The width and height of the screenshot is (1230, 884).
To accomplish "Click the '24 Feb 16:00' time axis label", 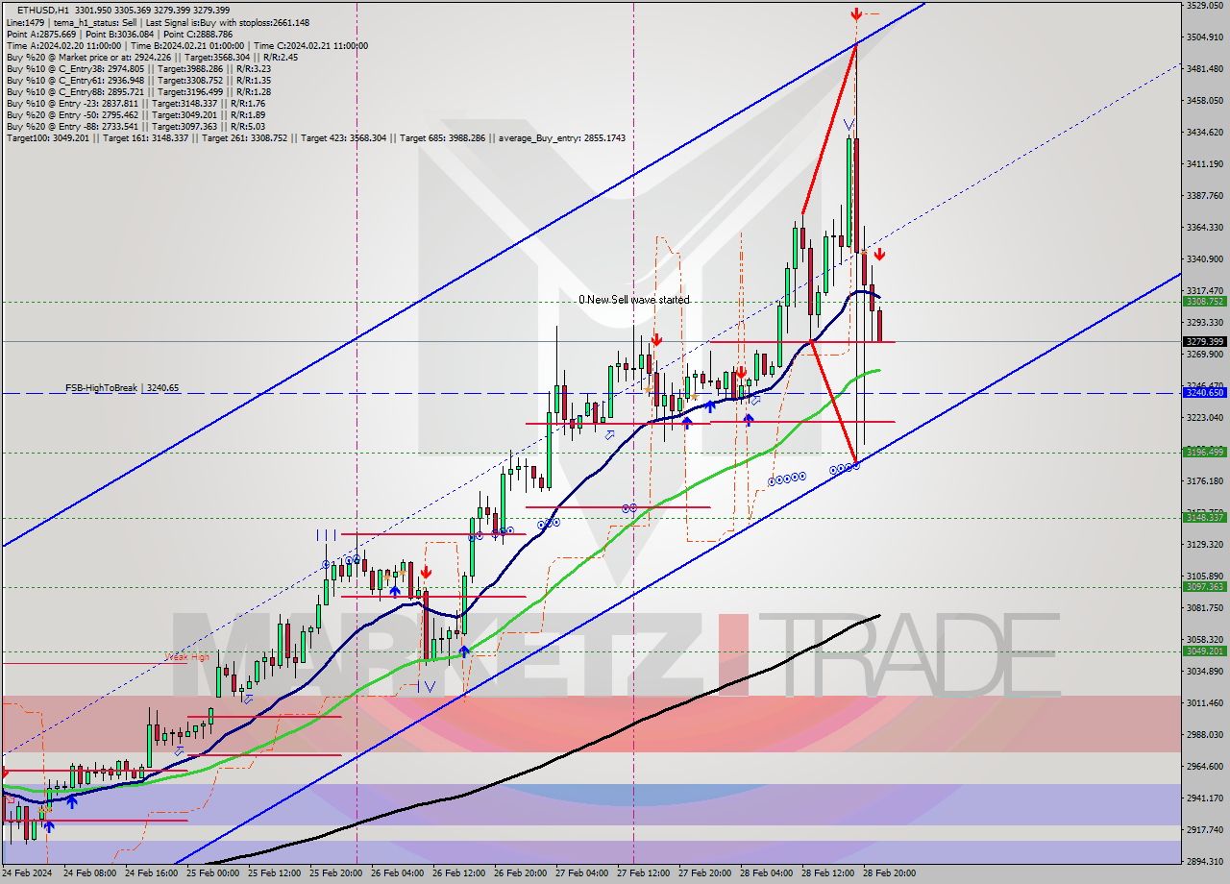I will pyautogui.click(x=151, y=873).
